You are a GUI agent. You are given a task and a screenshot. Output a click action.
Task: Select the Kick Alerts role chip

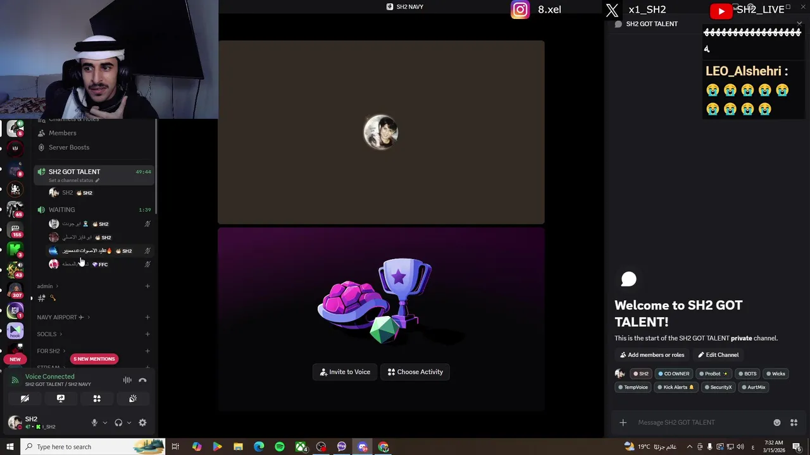click(675, 387)
